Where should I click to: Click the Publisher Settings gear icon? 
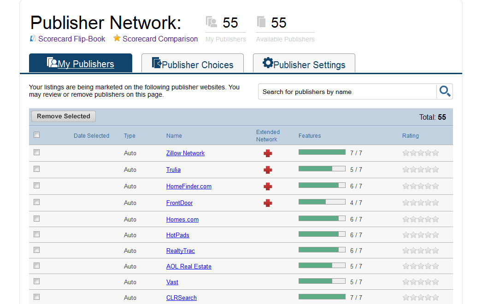[268, 63]
